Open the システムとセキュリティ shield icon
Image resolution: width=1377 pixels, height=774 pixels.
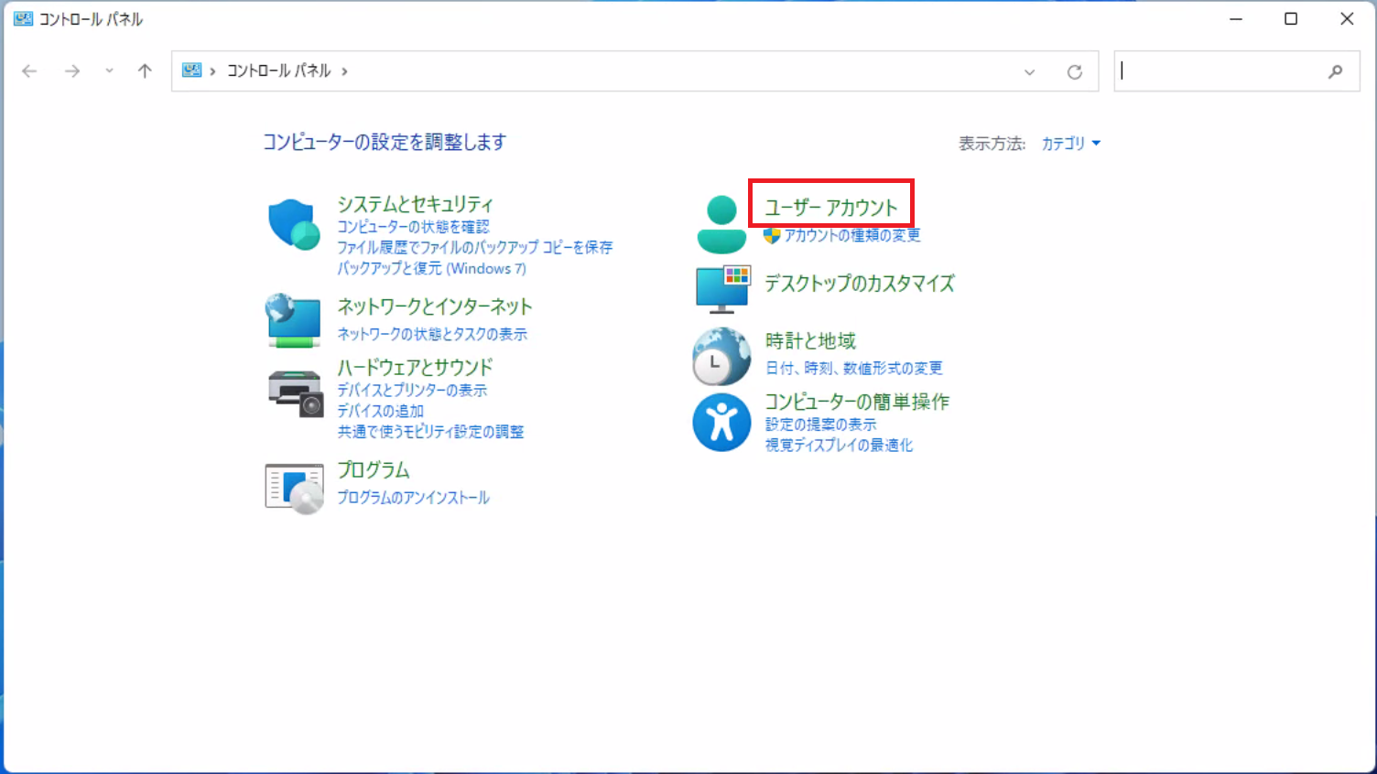(x=294, y=224)
